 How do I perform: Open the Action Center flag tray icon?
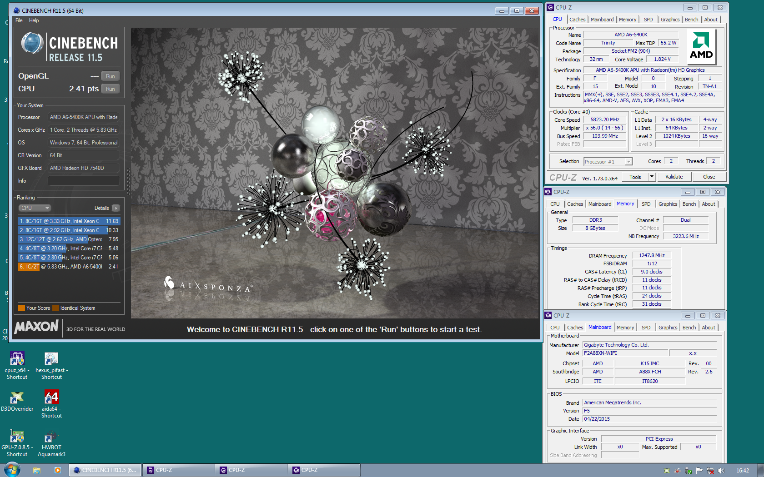coord(699,471)
